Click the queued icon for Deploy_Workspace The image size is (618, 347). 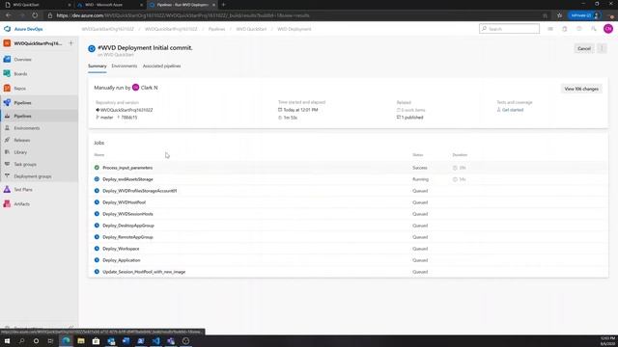97,249
